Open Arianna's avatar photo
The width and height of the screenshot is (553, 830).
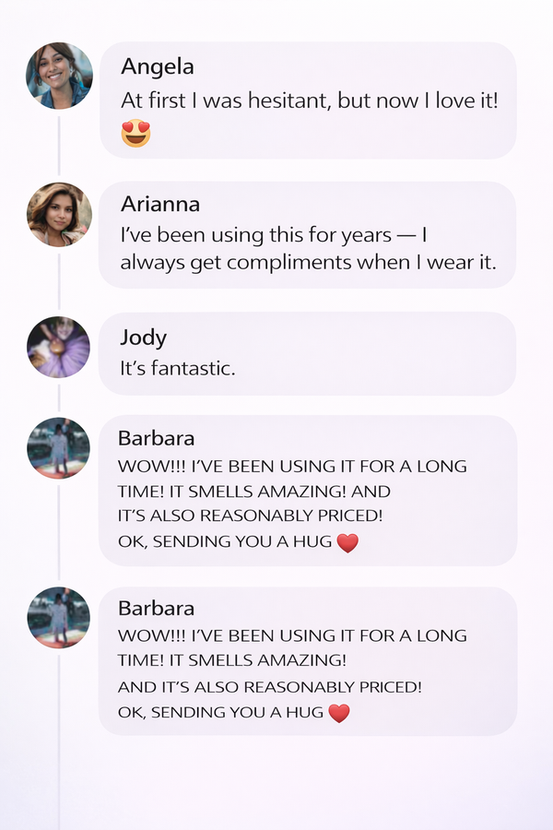point(59,214)
